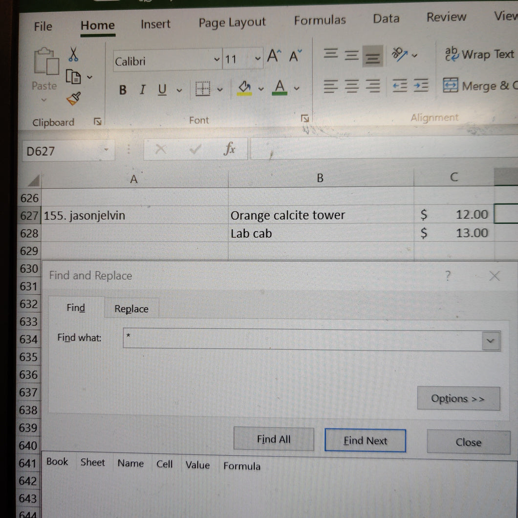518x518 pixels.
Task: Expand font color dropdown arrow
Action: click(x=297, y=88)
